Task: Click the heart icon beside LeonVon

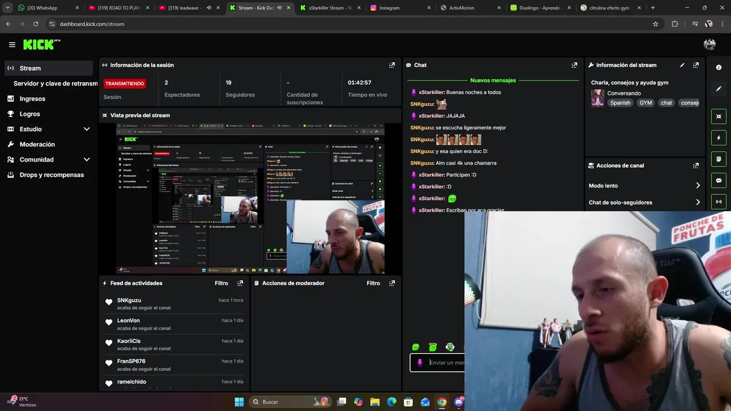Action: click(x=109, y=323)
